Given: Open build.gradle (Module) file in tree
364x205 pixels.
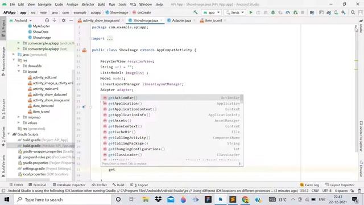Looking at the screenshot, I should click(x=45, y=146).
